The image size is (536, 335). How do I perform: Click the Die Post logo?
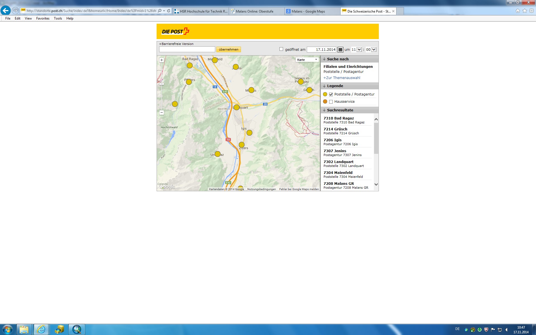pos(175,31)
